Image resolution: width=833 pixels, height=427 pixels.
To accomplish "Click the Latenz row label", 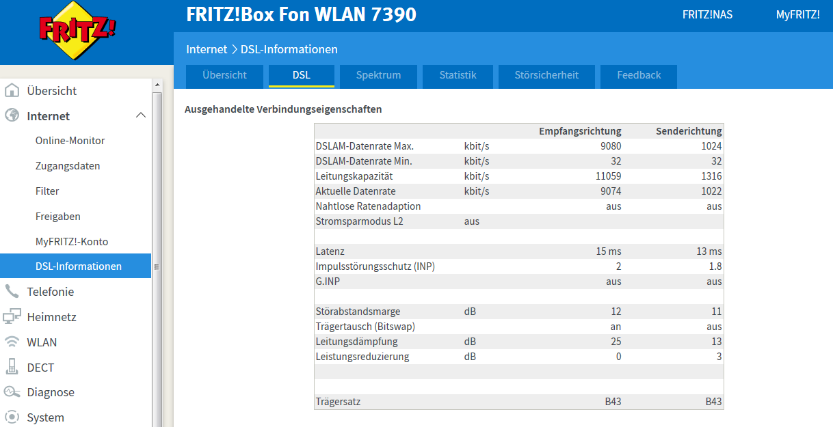I will pos(330,251).
